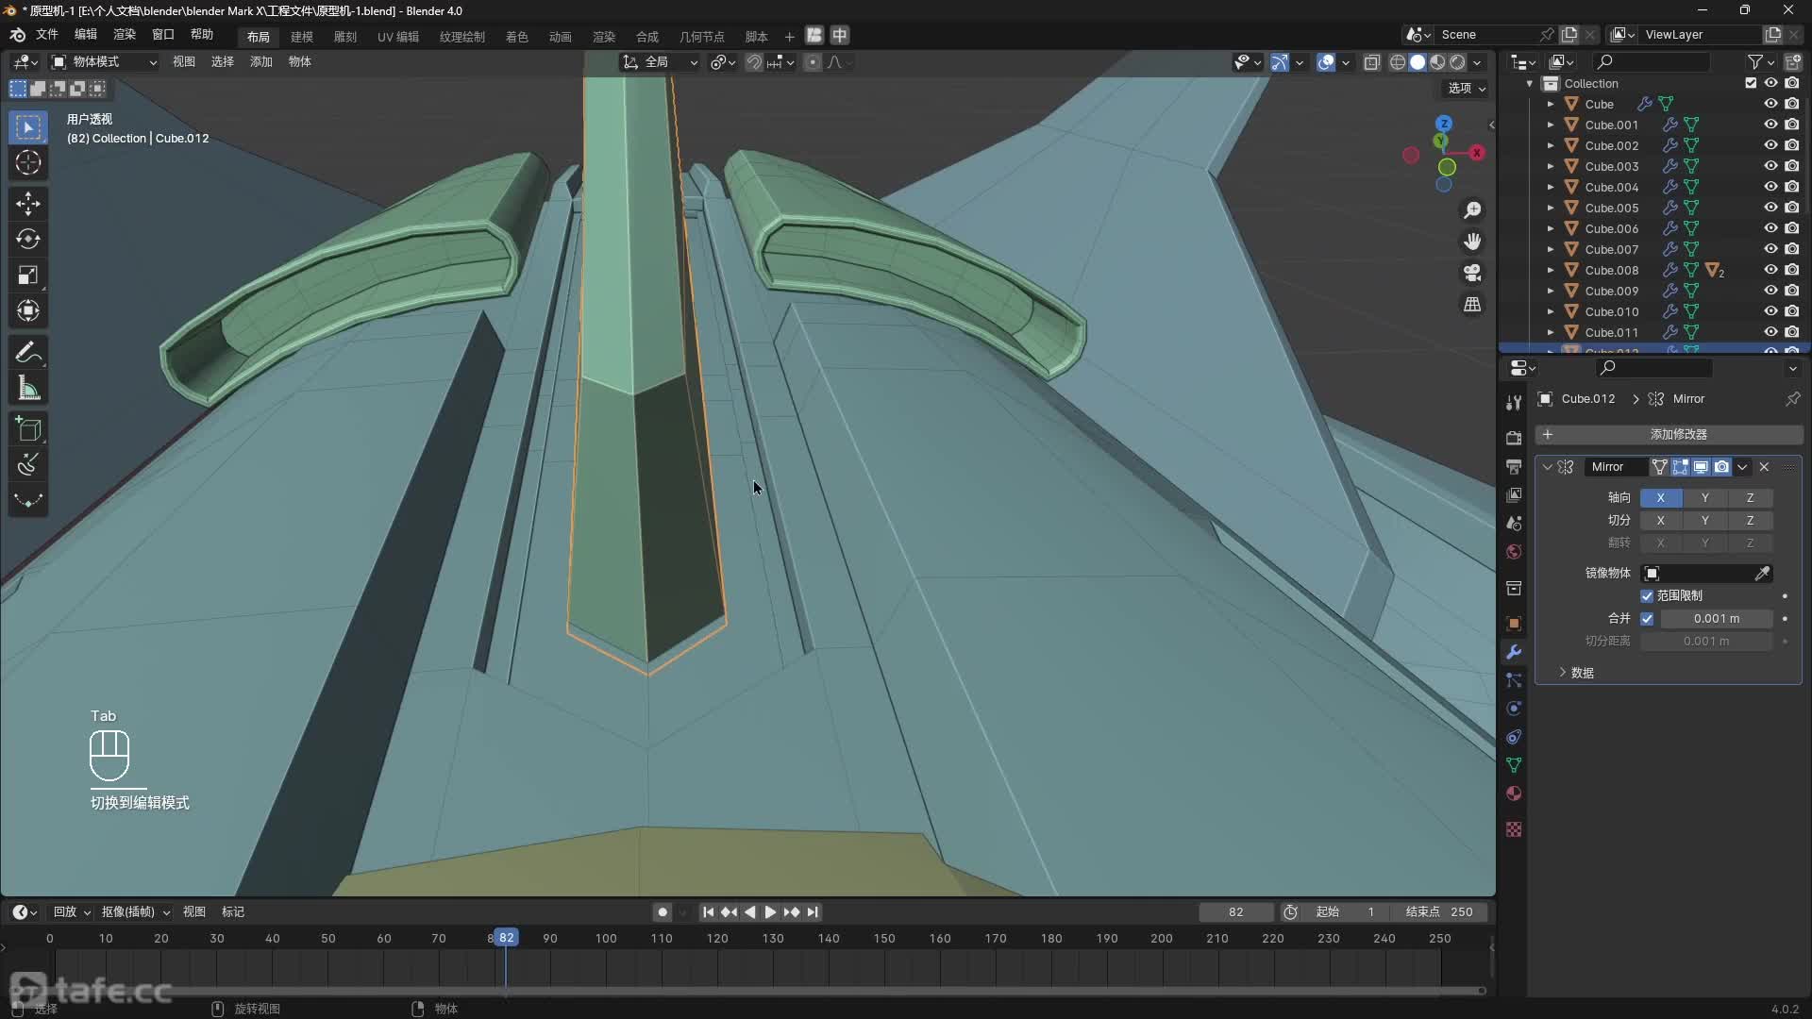This screenshot has width=1812, height=1019.
Task: Open the Object Data properties tab
Action: click(1514, 765)
